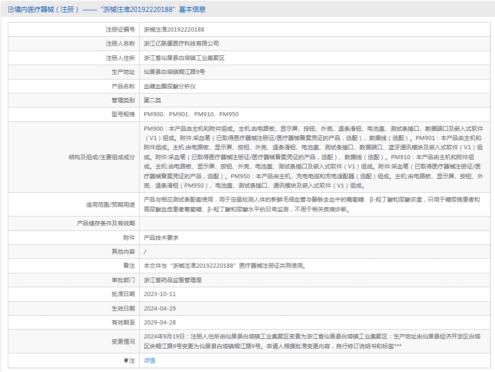Select approving department 浙江省药品监督管理局
This screenshot has height=372, width=495.
172,280
